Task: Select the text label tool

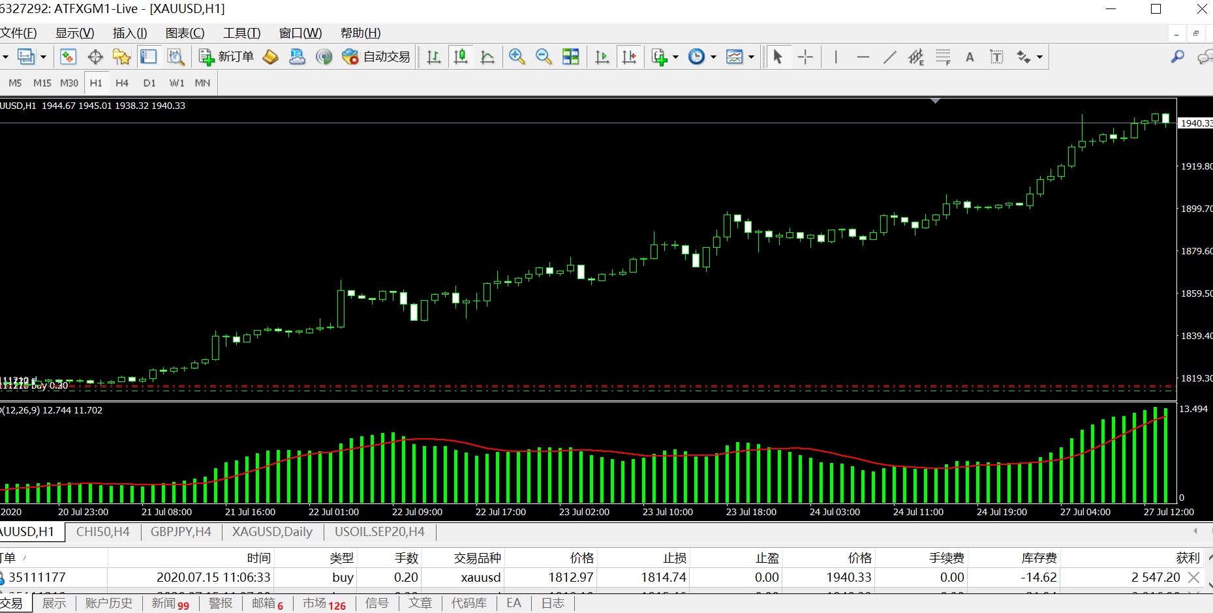Action: click(x=996, y=57)
